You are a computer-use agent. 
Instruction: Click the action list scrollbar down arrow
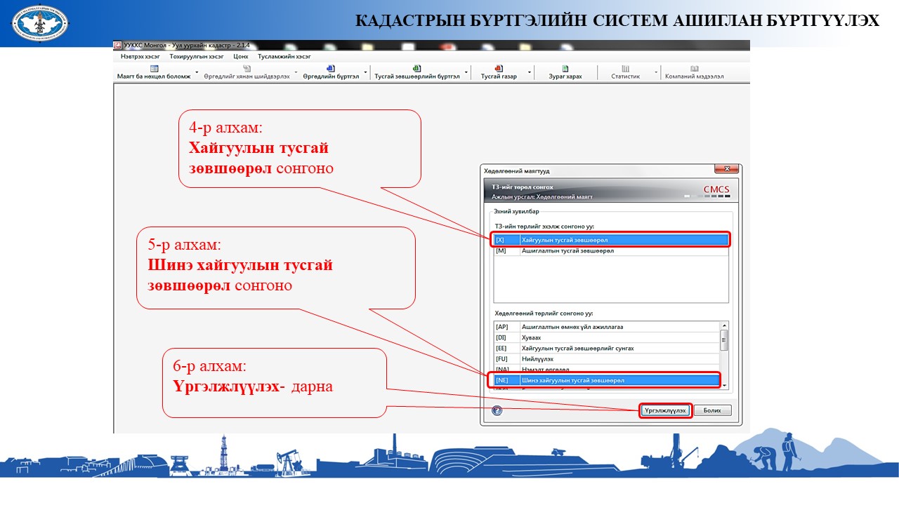coord(724,385)
